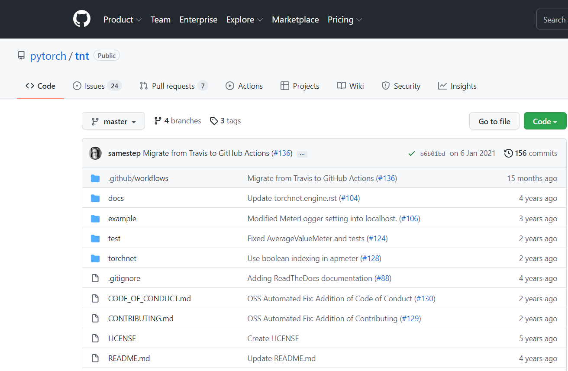Screen dimensions: 568x371
Task: Click the tags icon
Action: (214, 121)
